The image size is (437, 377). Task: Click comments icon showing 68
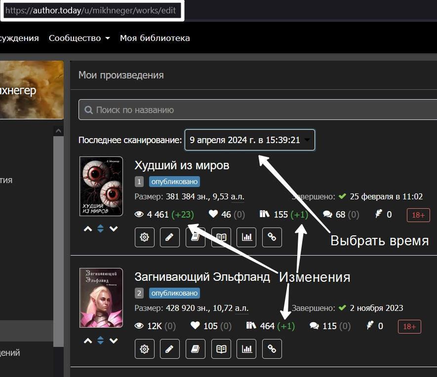tap(327, 214)
